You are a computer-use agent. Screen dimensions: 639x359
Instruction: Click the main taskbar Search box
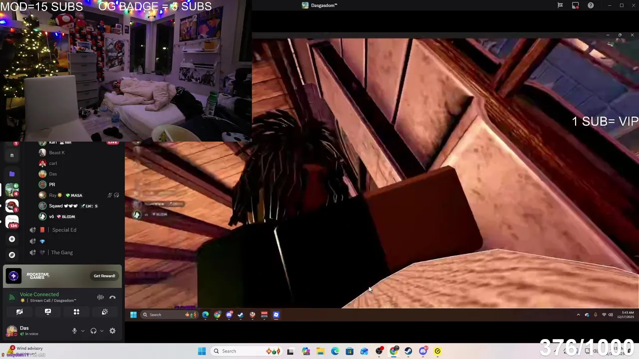click(248, 351)
